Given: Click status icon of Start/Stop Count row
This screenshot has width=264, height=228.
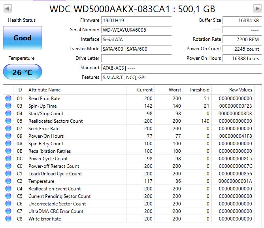Looking at the screenshot, I should 8,113.
